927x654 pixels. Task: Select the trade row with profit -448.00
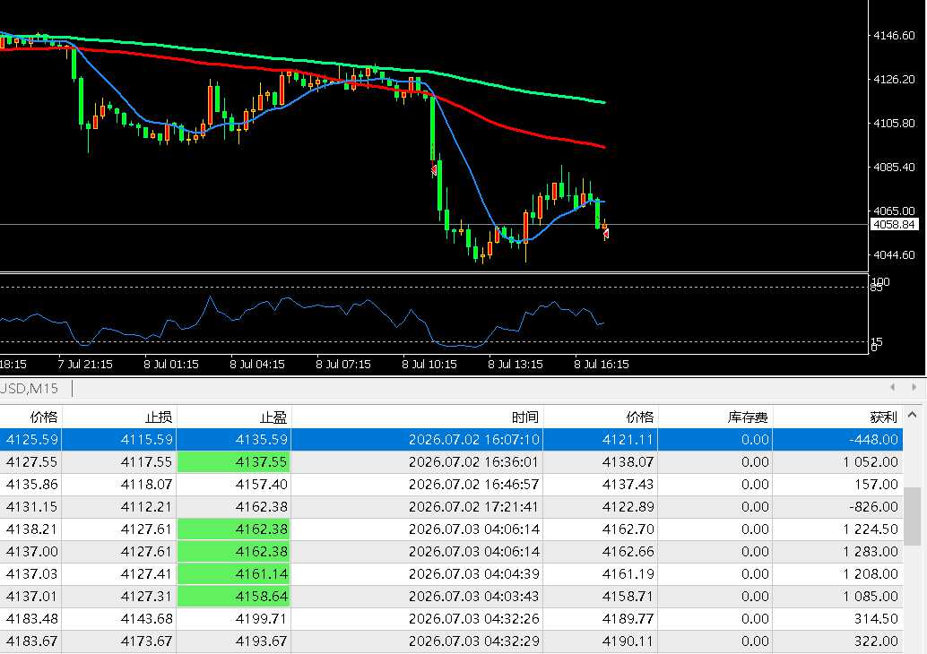click(x=452, y=440)
